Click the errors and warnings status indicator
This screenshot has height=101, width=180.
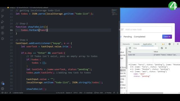point(4,93)
